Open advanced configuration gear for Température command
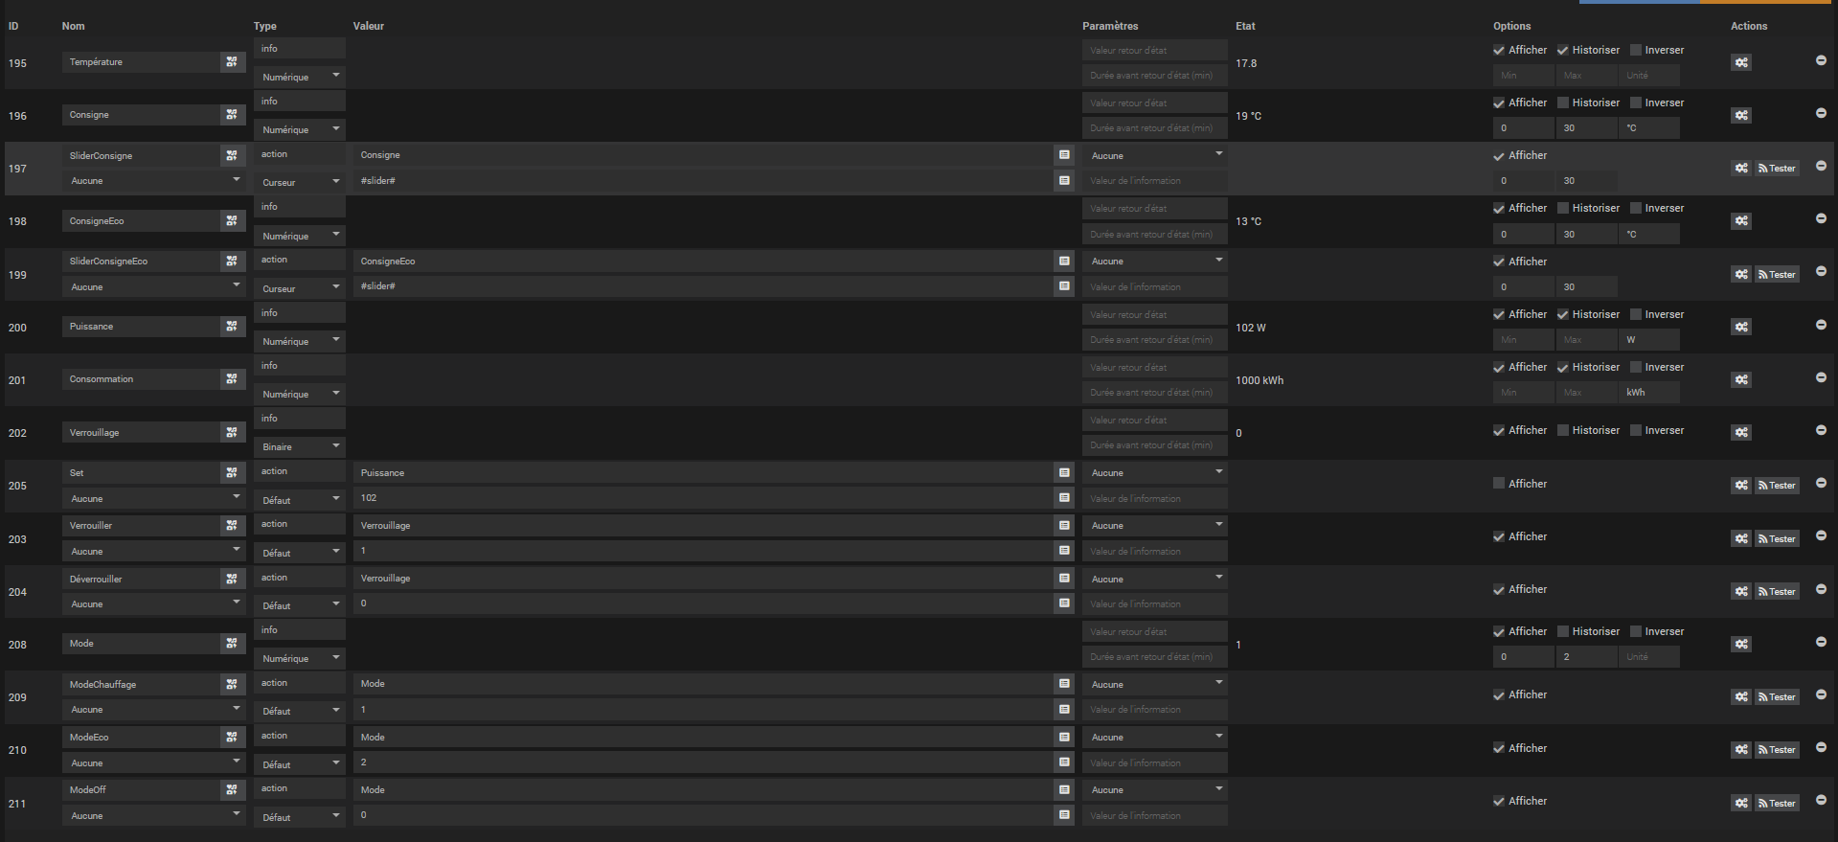This screenshot has width=1838, height=842. pos(1740,61)
